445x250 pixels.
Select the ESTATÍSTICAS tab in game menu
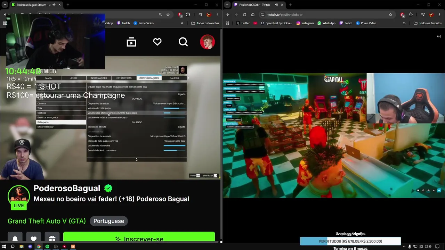(x=124, y=78)
